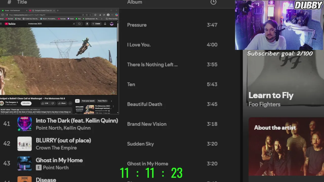Image resolution: width=324 pixels, height=182 pixels.
Task: Open the YouTube account avatar menu
Action: coord(112,24)
